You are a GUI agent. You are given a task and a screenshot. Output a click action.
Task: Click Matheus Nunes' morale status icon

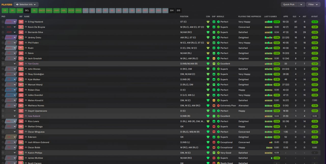[x=218, y=106]
